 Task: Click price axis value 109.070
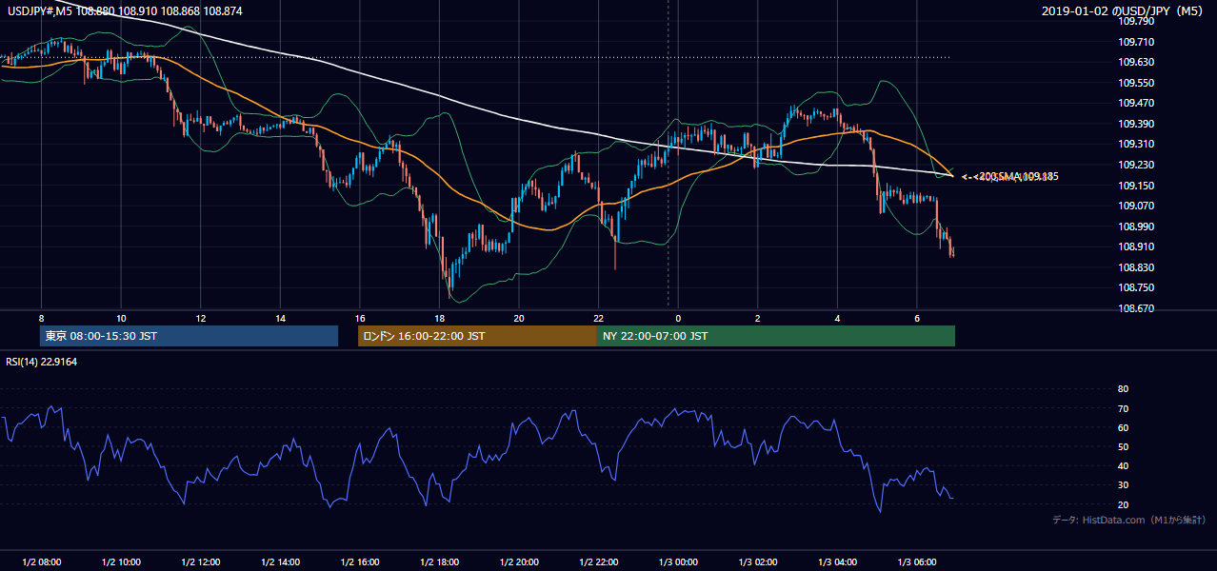pos(1136,206)
